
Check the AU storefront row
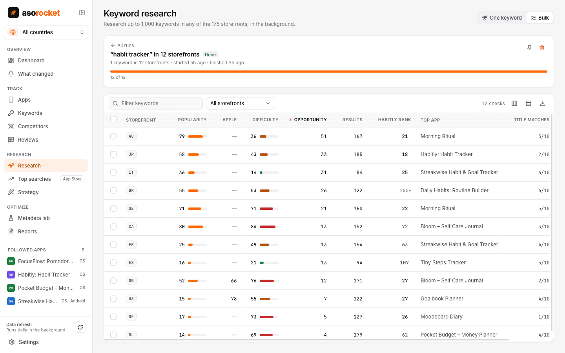tap(113, 136)
